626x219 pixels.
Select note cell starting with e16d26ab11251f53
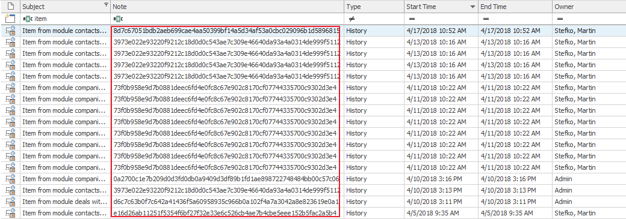[x=226, y=213]
